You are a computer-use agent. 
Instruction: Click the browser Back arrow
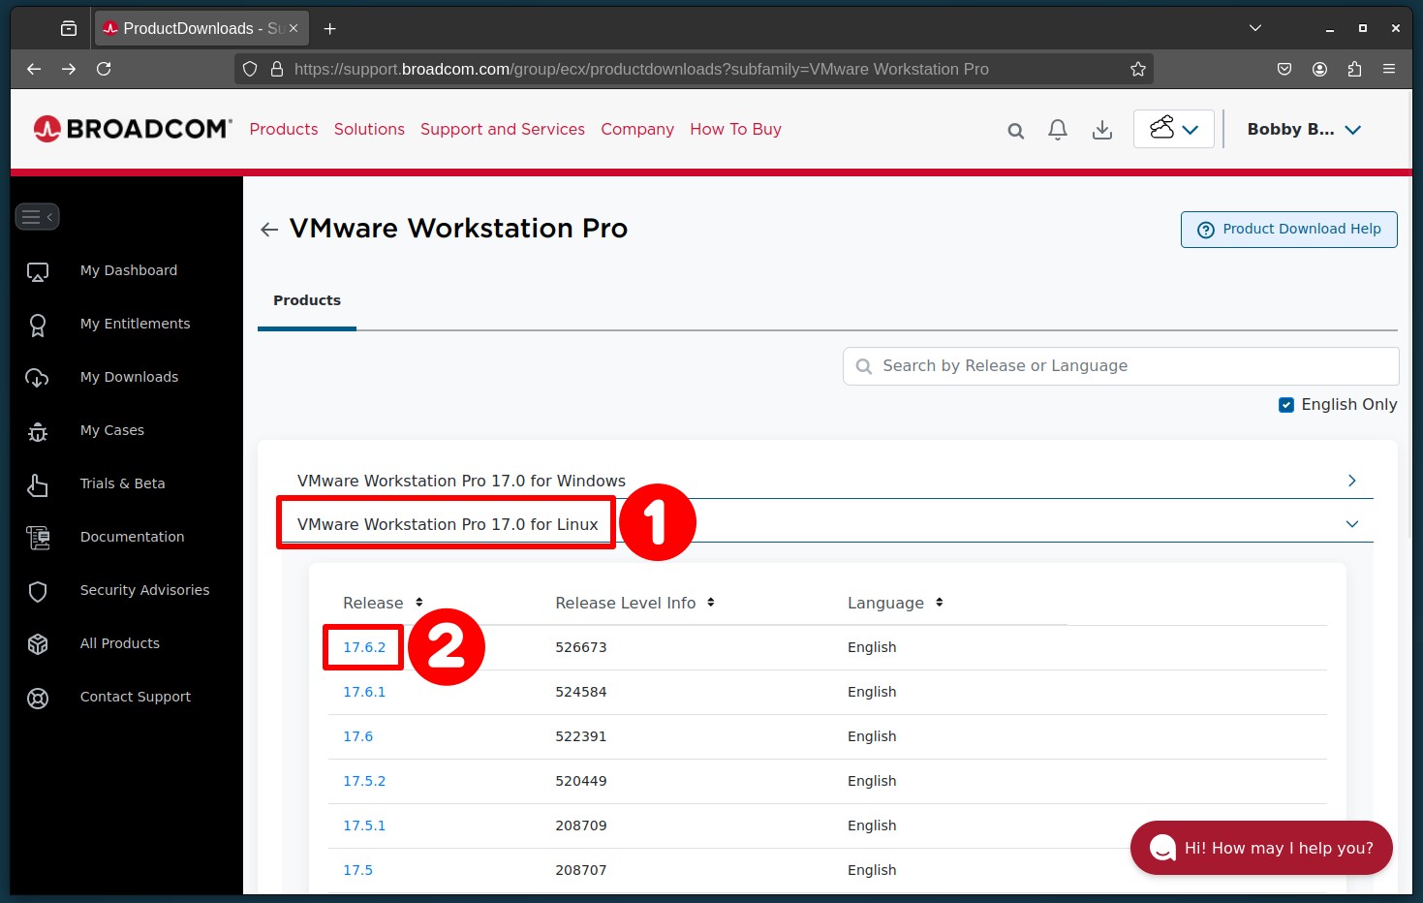[x=34, y=69]
